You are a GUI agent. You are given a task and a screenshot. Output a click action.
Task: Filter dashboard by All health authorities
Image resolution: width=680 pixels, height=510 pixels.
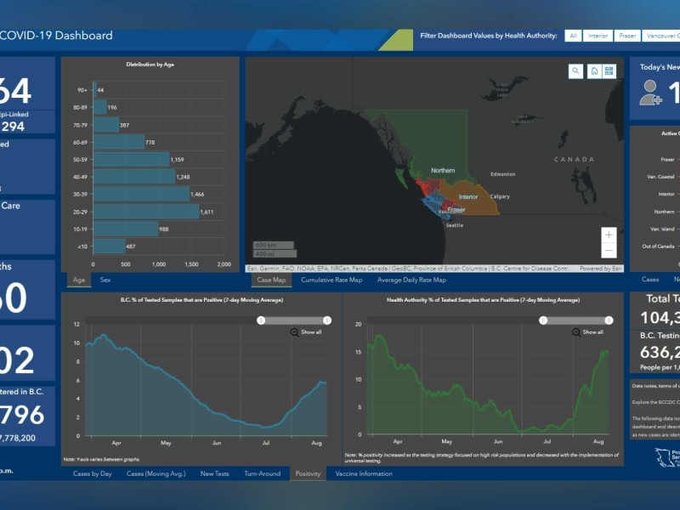(x=574, y=36)
